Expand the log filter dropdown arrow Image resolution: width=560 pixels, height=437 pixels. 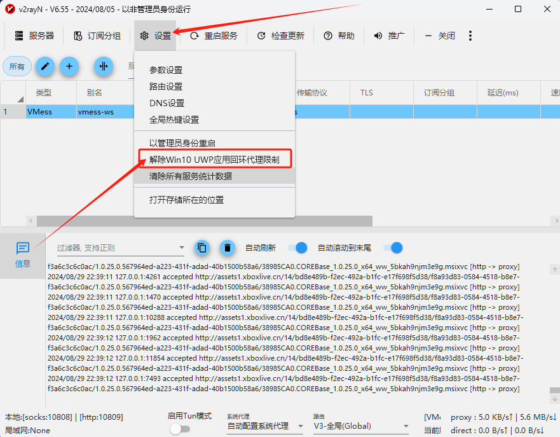[181, 247]
